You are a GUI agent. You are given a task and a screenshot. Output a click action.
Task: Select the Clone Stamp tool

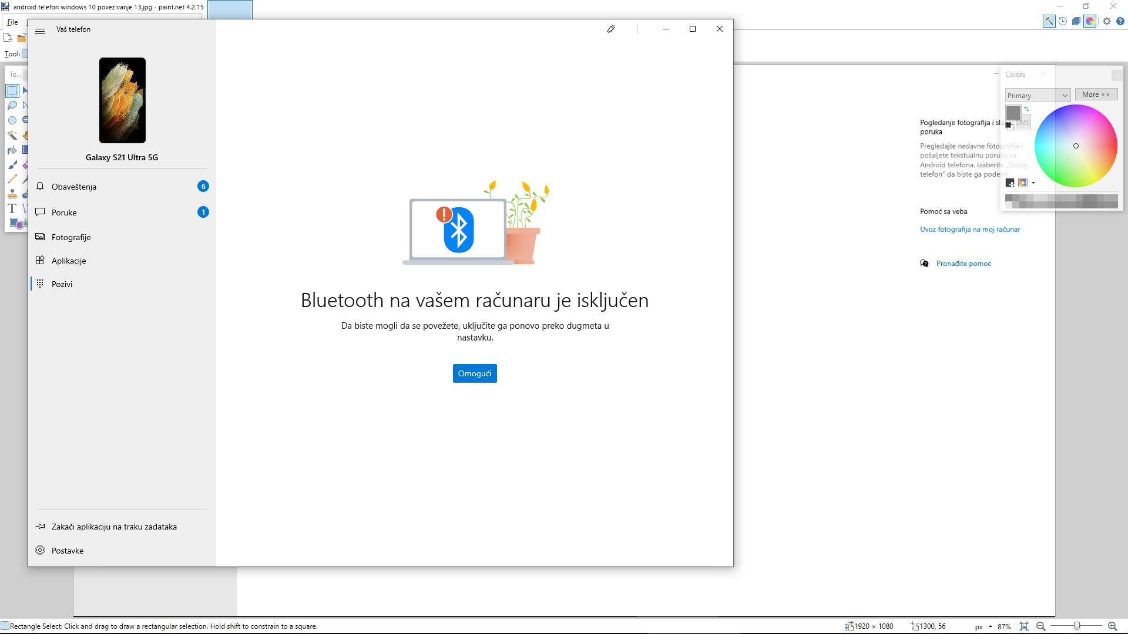tap(12, 194)
